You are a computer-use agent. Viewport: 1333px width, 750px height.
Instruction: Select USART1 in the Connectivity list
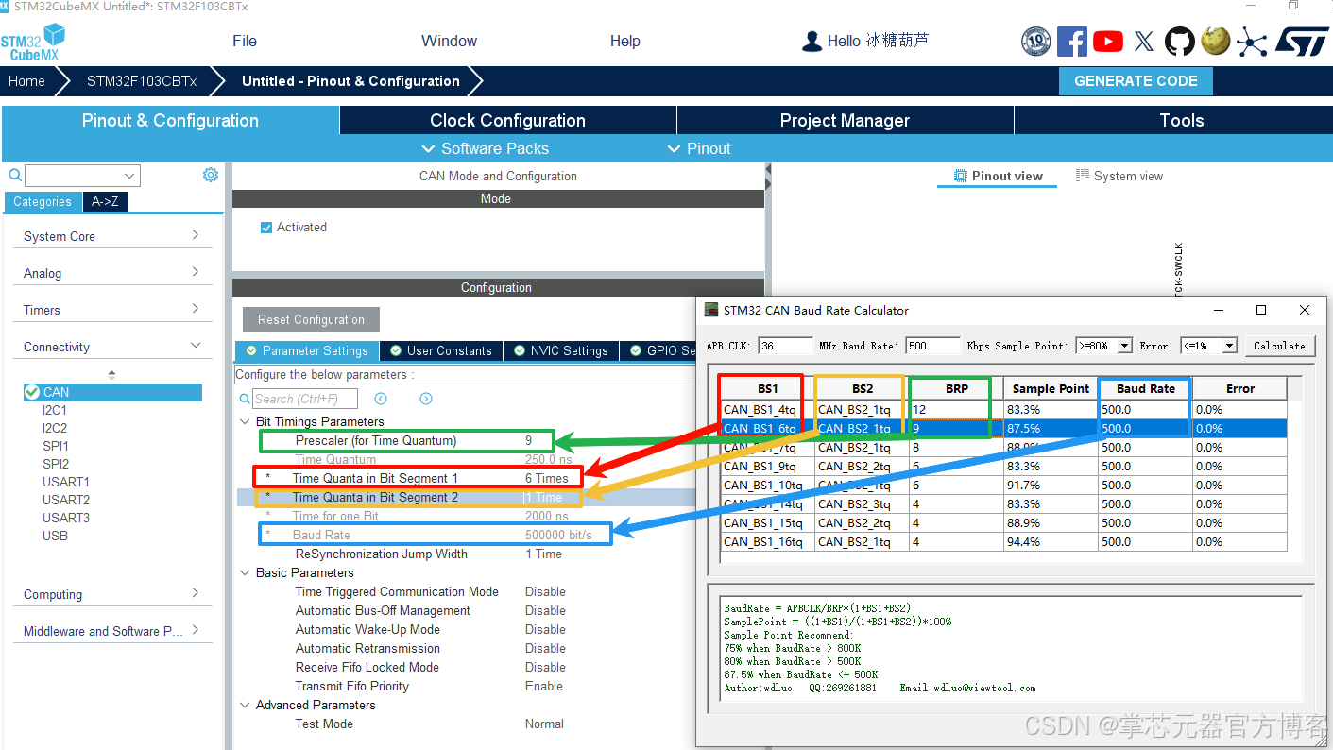click(66, 482)
